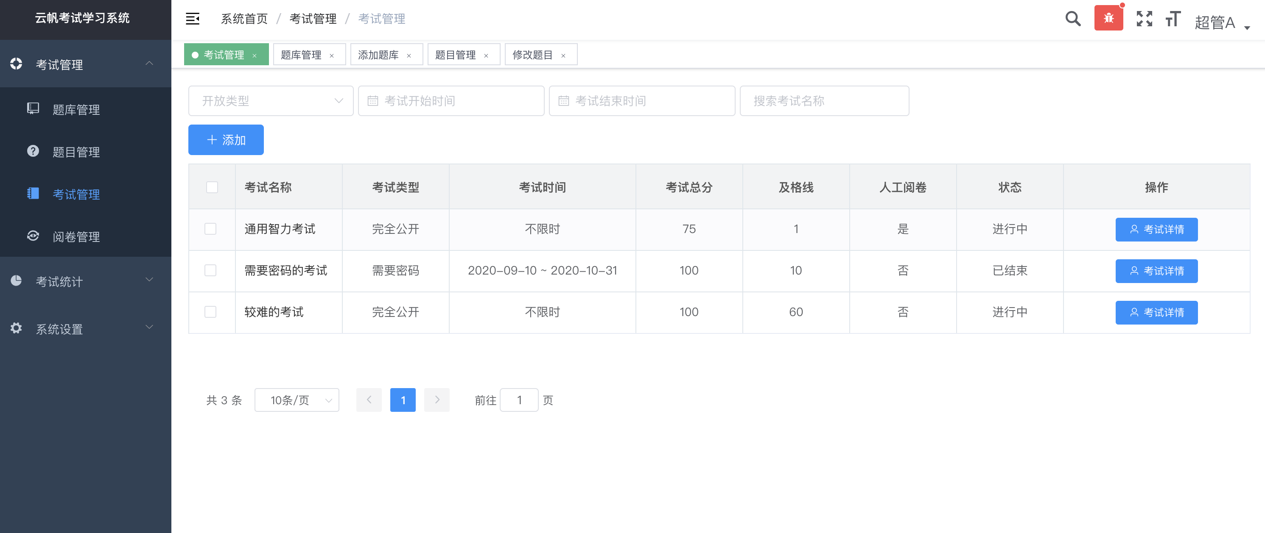
Task: Go to next page arrow
Action: pos(437,400)
